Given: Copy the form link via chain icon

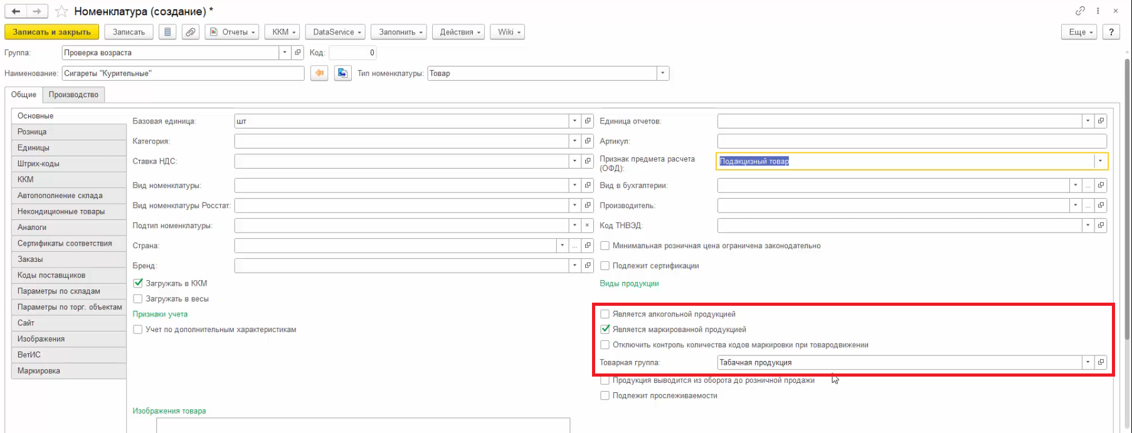Looking at the screenshot, I should (1080, 11).
